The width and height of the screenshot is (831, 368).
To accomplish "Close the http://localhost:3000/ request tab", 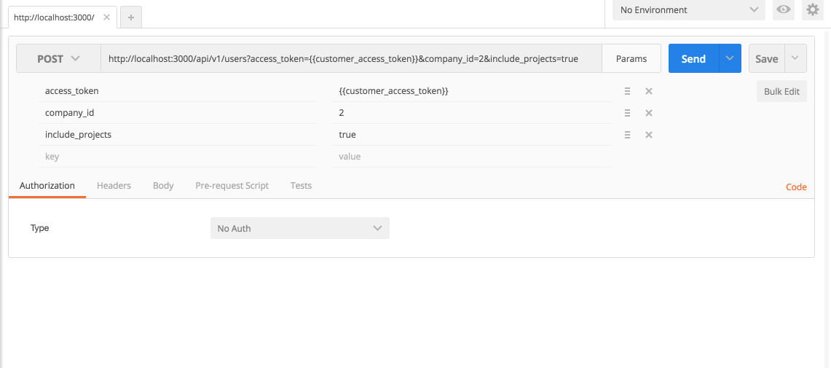I will click(x=106, y=17).
